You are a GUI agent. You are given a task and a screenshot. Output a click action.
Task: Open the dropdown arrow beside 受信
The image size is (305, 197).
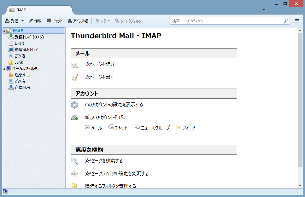[x=23, y=21]
